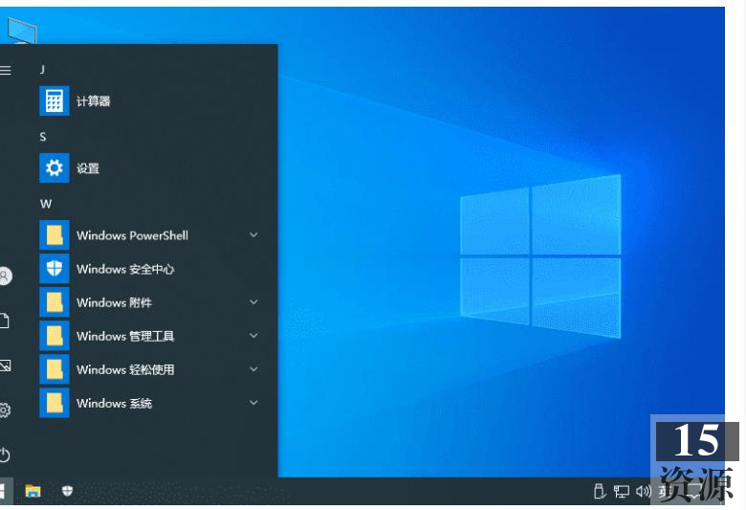
Task: Click the Windows 管理工具 folder icon
Action: (55, 336)
